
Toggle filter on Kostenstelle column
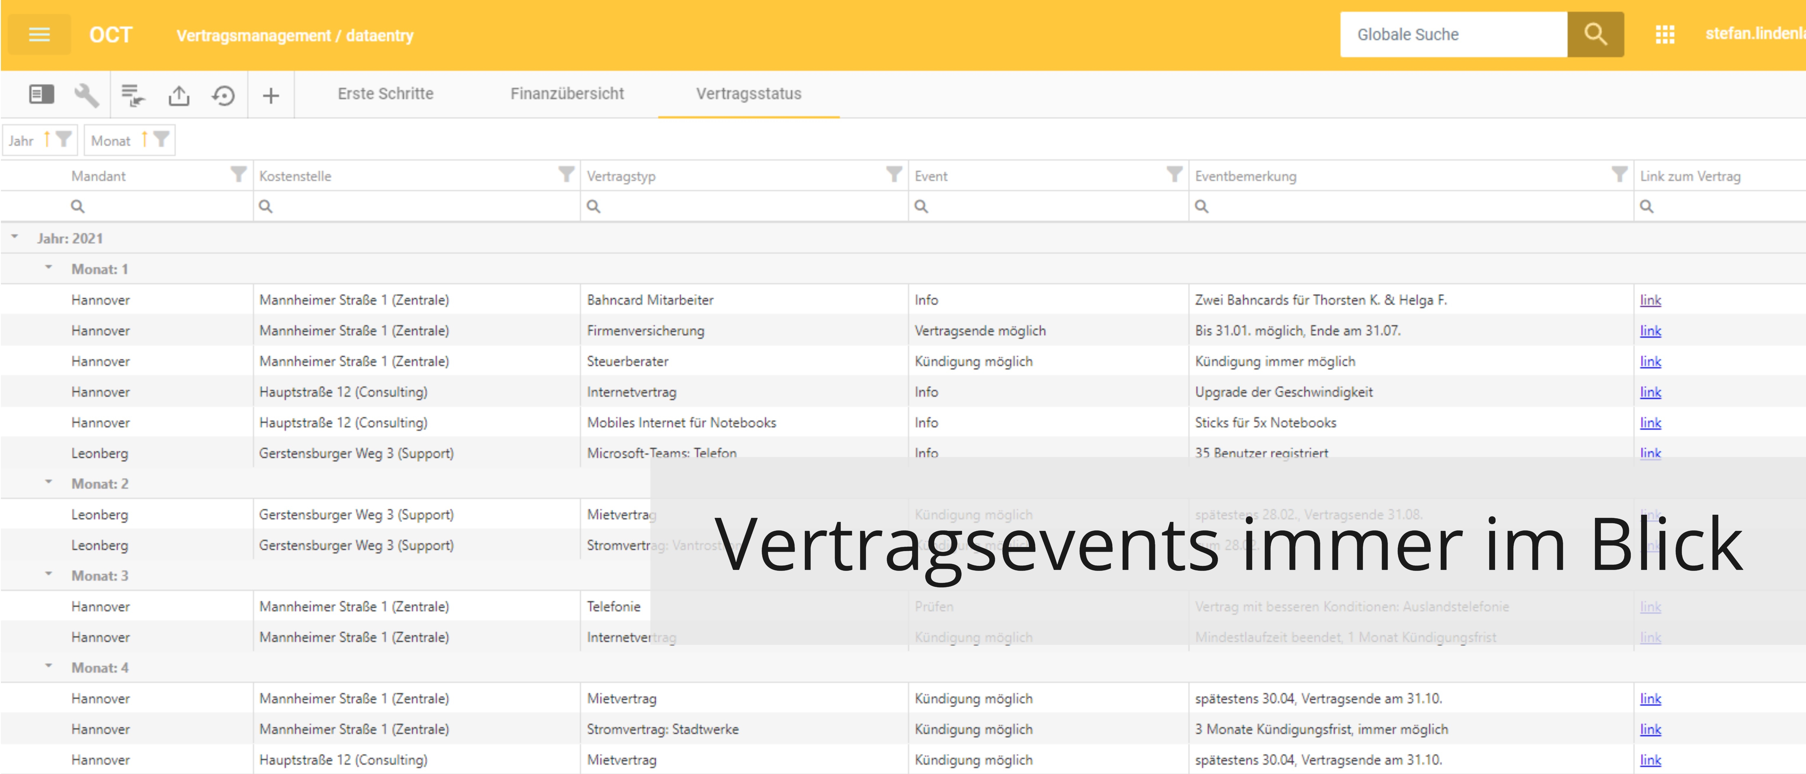click(566, 174)
